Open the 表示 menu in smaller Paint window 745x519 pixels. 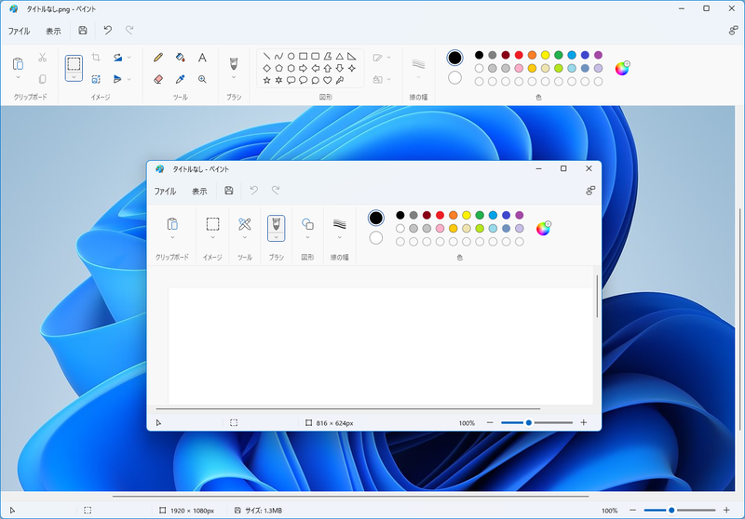[x=199, y=192]
